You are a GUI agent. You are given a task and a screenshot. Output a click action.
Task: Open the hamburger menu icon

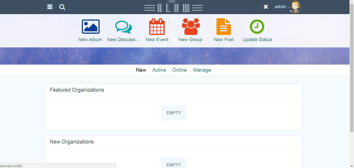pos(50,7)
